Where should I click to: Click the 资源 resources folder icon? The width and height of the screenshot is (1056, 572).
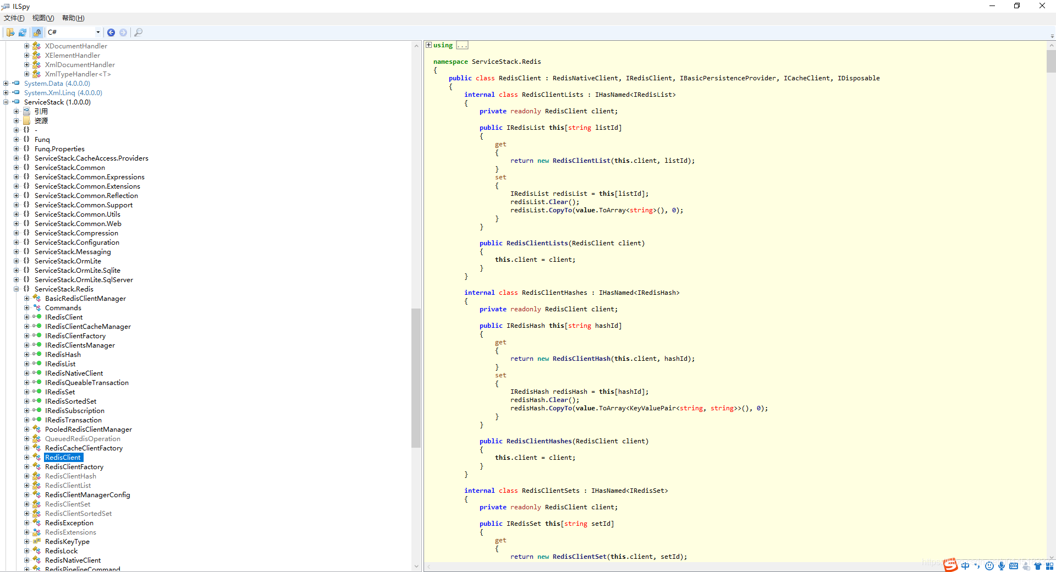pyautogui.click(x=26, y=121)
